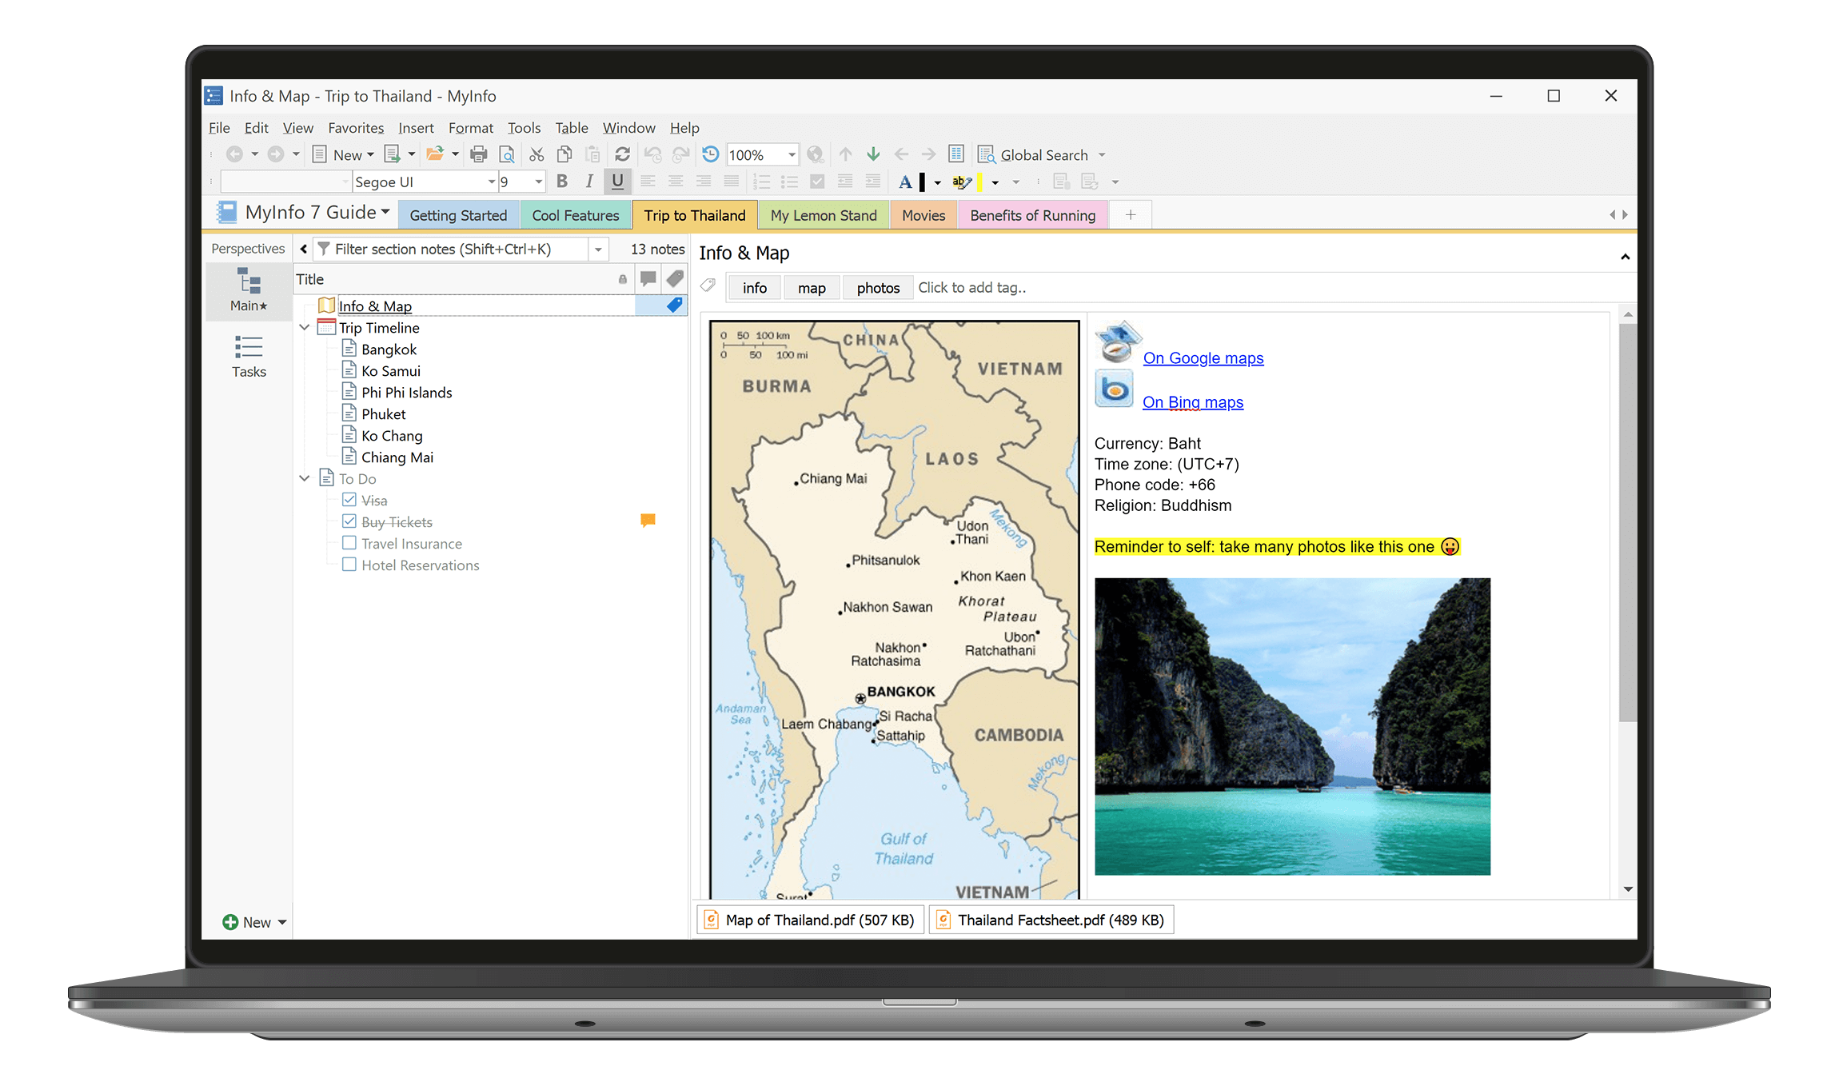
Task: Check the Hotel Reservations checkbox
Action: (x=349, y=565)
